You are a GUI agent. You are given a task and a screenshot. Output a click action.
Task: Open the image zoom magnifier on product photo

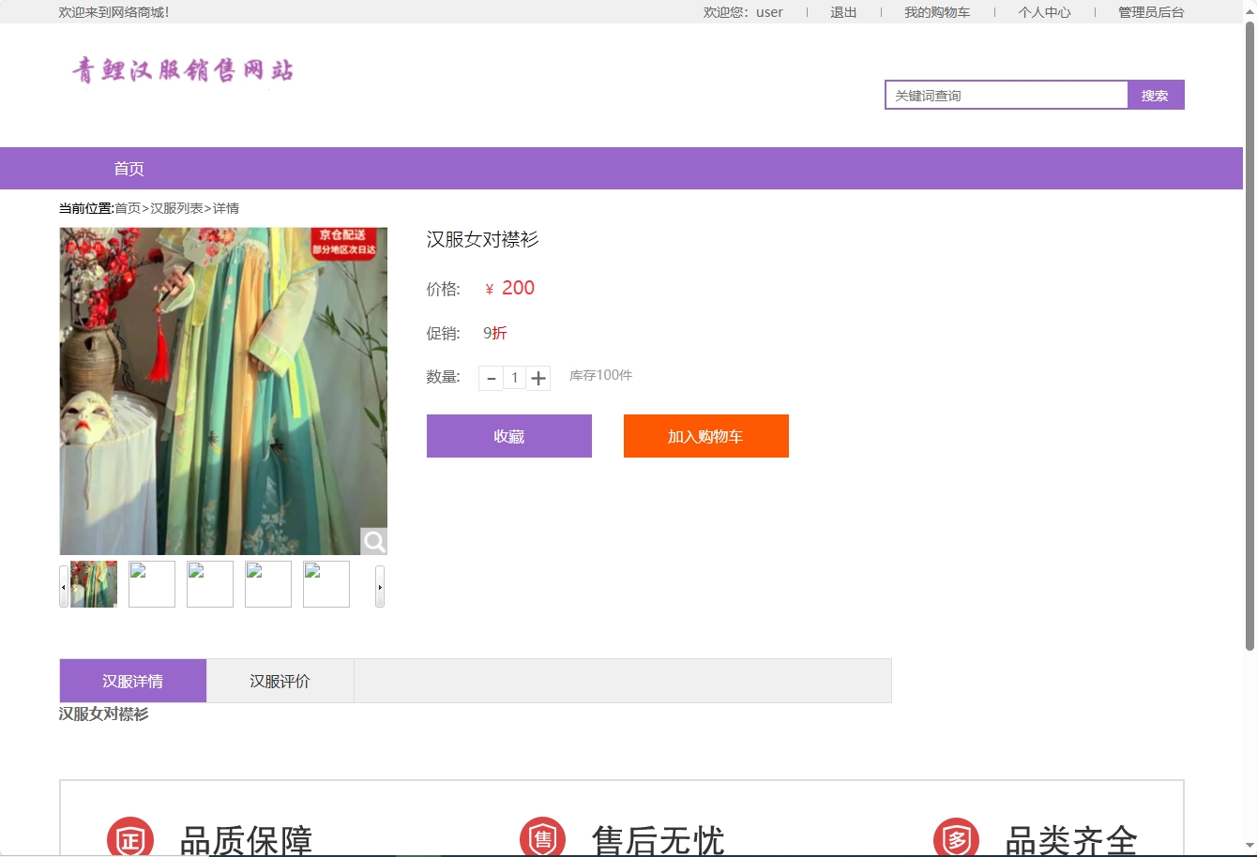(373, 541)
